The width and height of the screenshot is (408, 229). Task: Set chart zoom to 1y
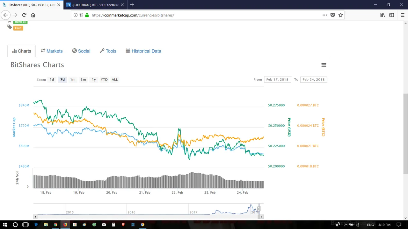point(94,80)
